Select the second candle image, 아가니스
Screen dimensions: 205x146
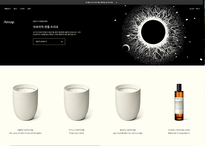pyautogui.click(x=76, y=102)
